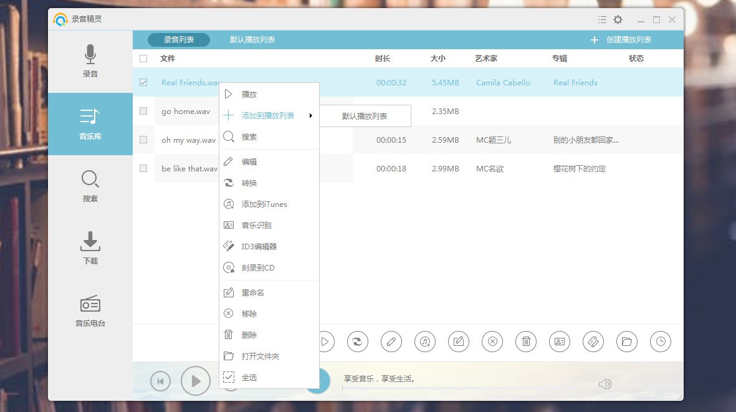Sort by the 时长 column header

383,59
